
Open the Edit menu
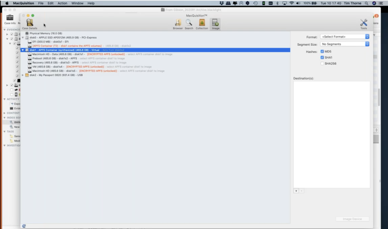pyautogui.click(x=50, y=3)
